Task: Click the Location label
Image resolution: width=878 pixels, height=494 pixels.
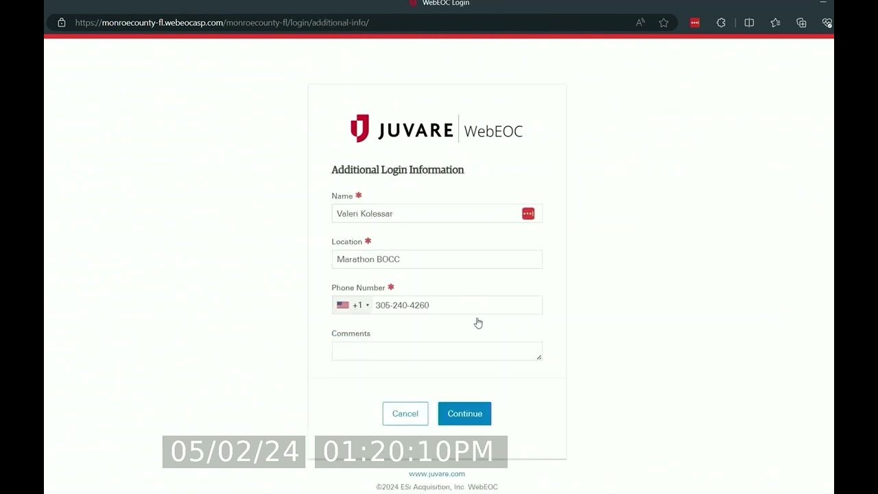Action: [x=346, y=242]
